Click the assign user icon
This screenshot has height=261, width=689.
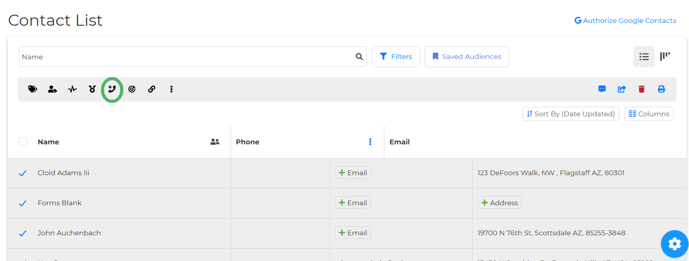tap(52, 89)
